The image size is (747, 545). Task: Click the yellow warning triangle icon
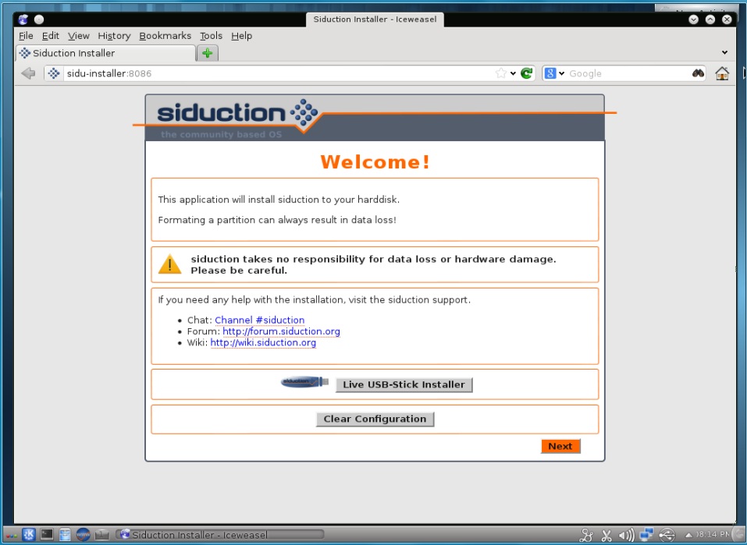point(169,264)
